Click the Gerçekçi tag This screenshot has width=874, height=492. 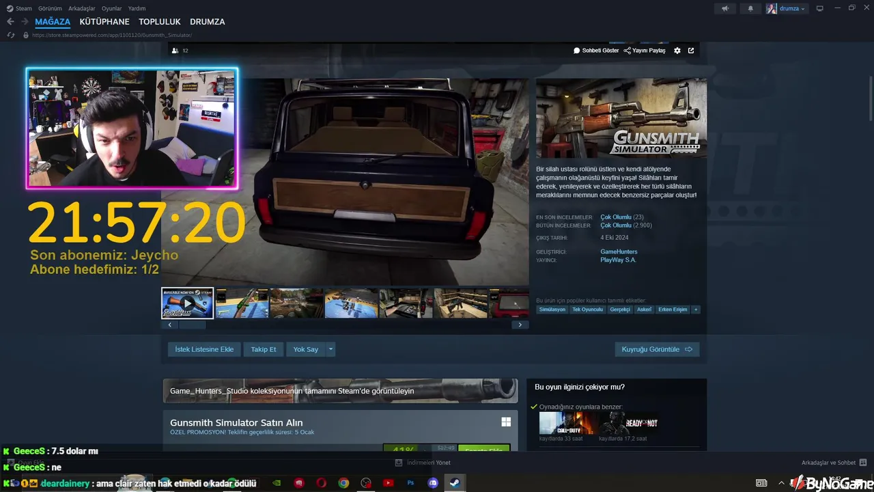pos(620,310)
